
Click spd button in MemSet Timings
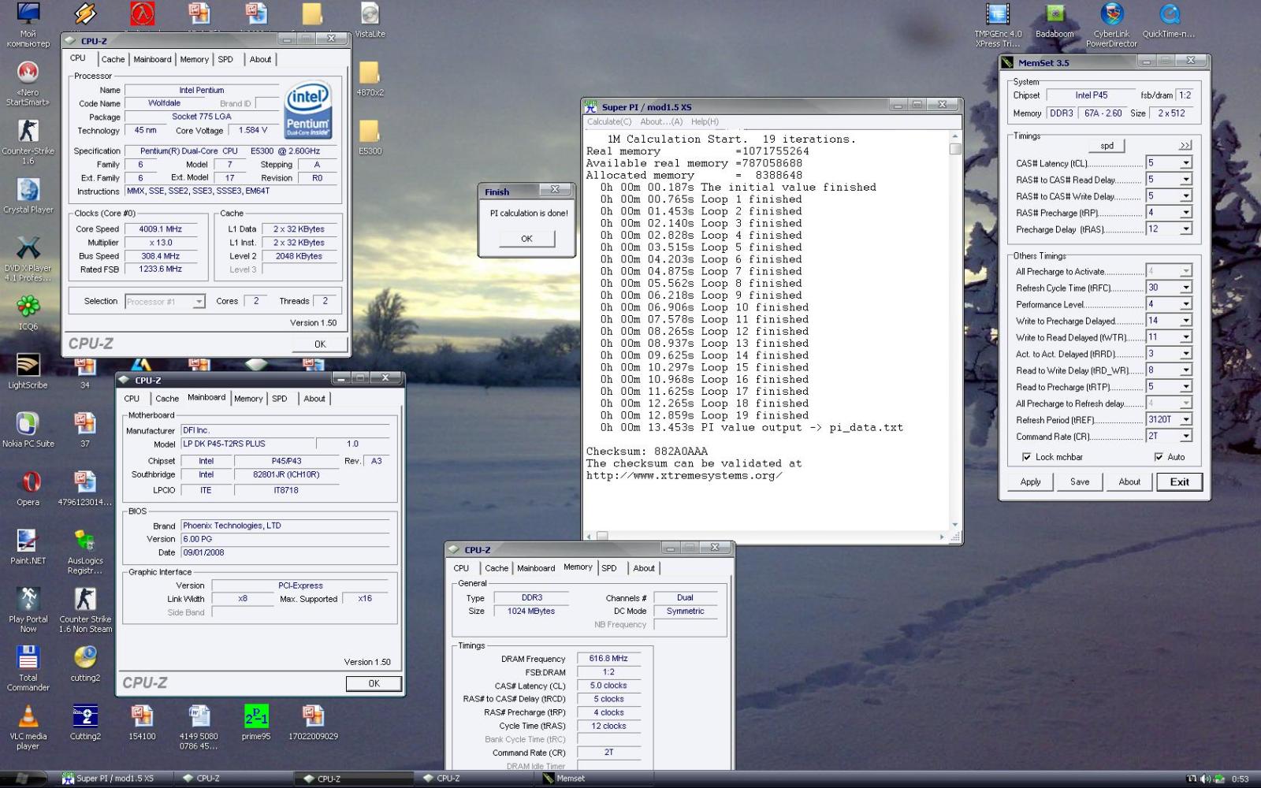coord(1107,146)
